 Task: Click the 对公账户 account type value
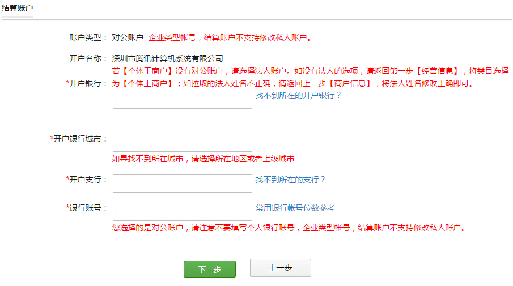(128, 37)
